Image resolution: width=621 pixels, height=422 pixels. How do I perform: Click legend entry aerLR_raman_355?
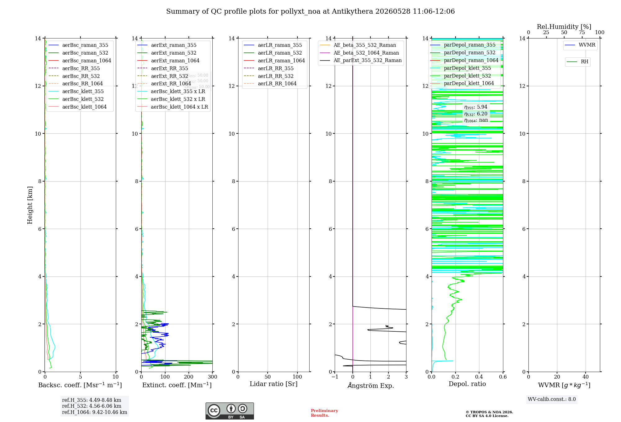[273, 45]
